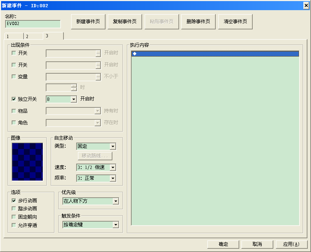
Task: Select event page tab 3
Action: click(x=53, y=36)
